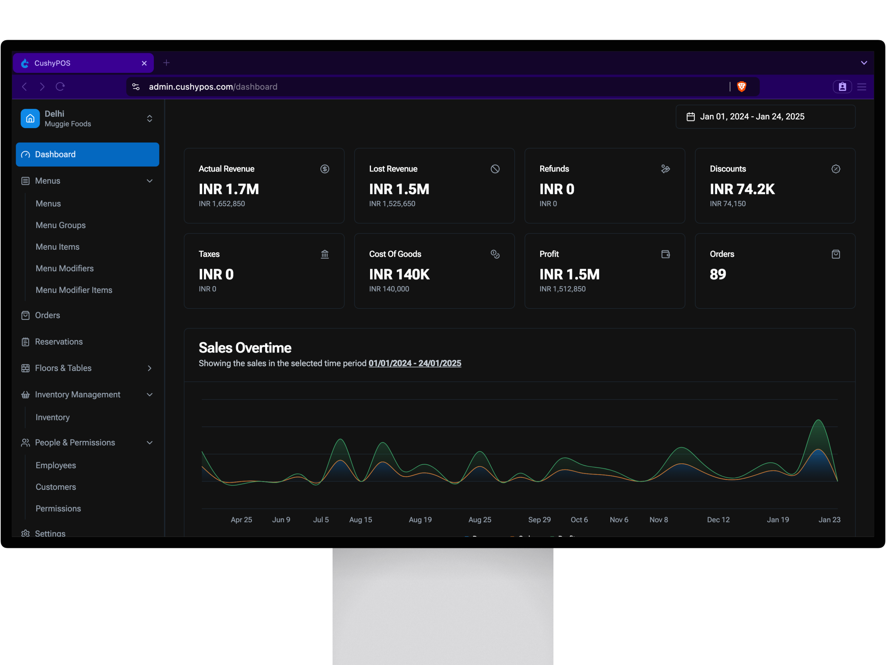886x665 pixels.
Task: Click the browser reload icon
Action: click(x=60, y=87)
